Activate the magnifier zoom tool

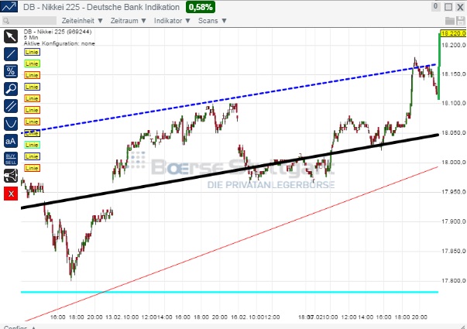click(x=11, y=89)
